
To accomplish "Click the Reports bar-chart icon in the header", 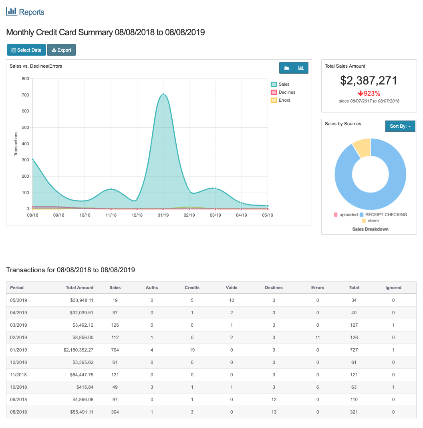I will (11, 11).
